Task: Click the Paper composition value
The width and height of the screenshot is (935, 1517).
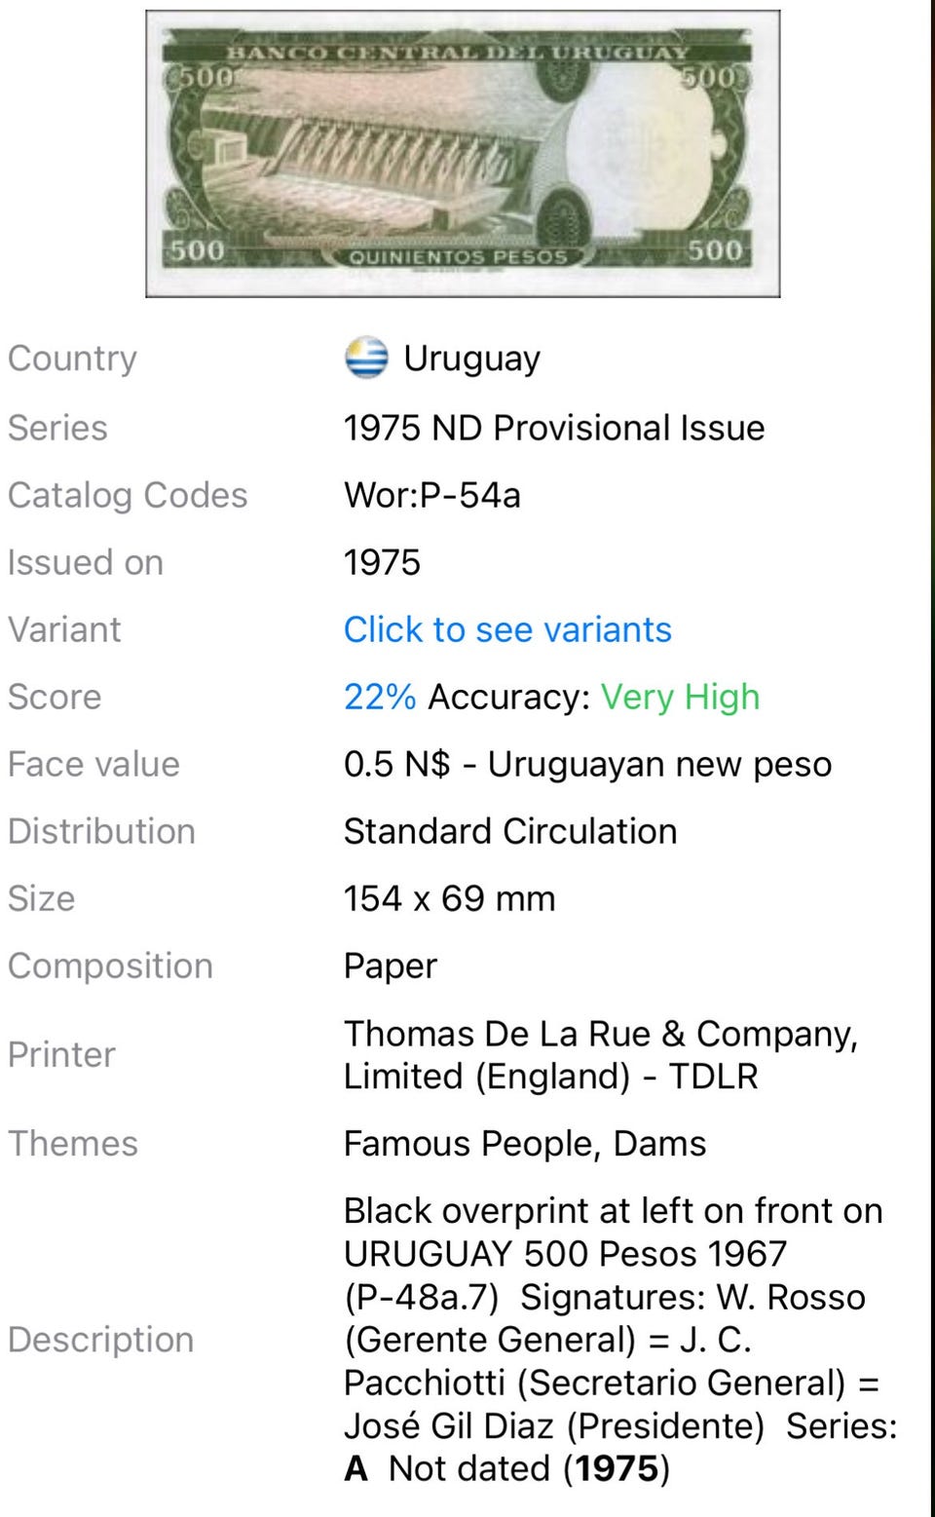Action: [x=390, y=966]
